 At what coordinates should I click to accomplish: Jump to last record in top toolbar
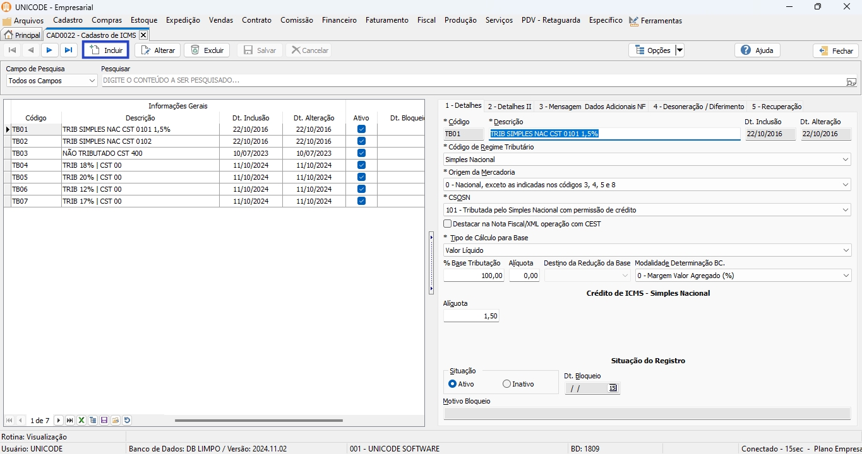tap(68, 50)
